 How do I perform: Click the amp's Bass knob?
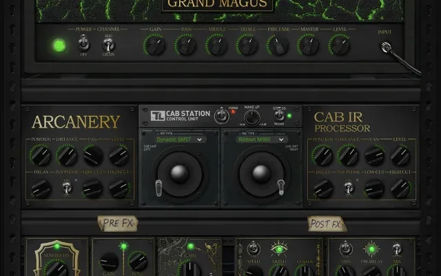point(185,46)
